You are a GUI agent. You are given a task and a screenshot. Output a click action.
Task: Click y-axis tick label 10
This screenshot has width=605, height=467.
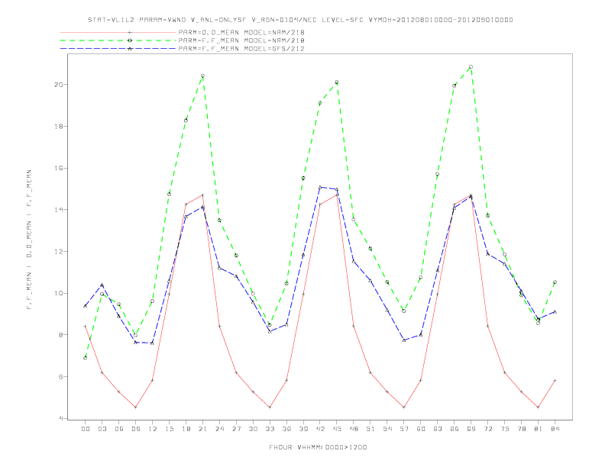pos(60,293)
